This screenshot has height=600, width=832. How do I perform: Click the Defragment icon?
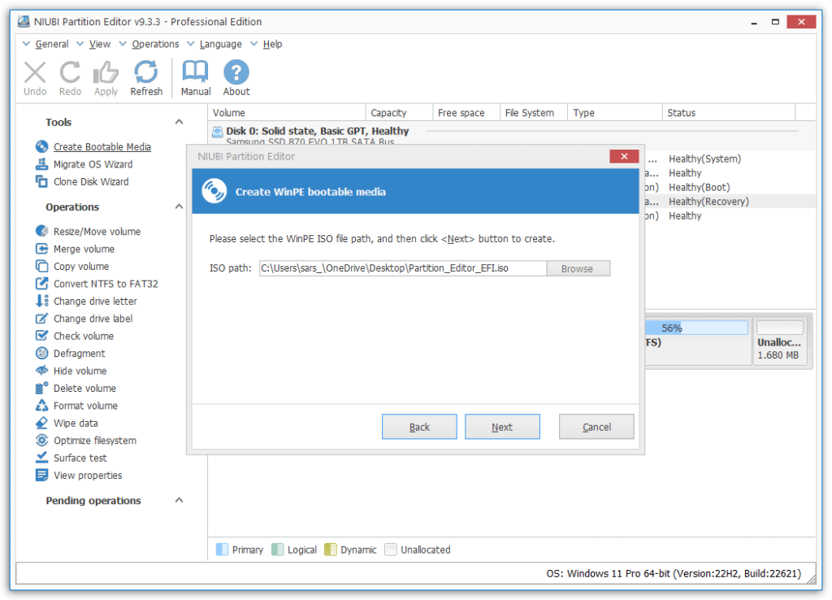pyautogui.click(x=42, y=353)
